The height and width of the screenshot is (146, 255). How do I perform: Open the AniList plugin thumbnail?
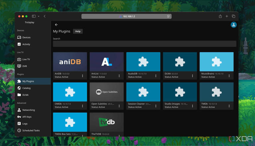click(x=107, y=62)
